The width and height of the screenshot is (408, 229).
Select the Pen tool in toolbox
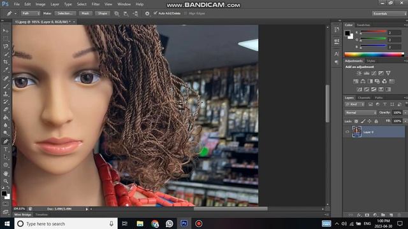[6, 141]
